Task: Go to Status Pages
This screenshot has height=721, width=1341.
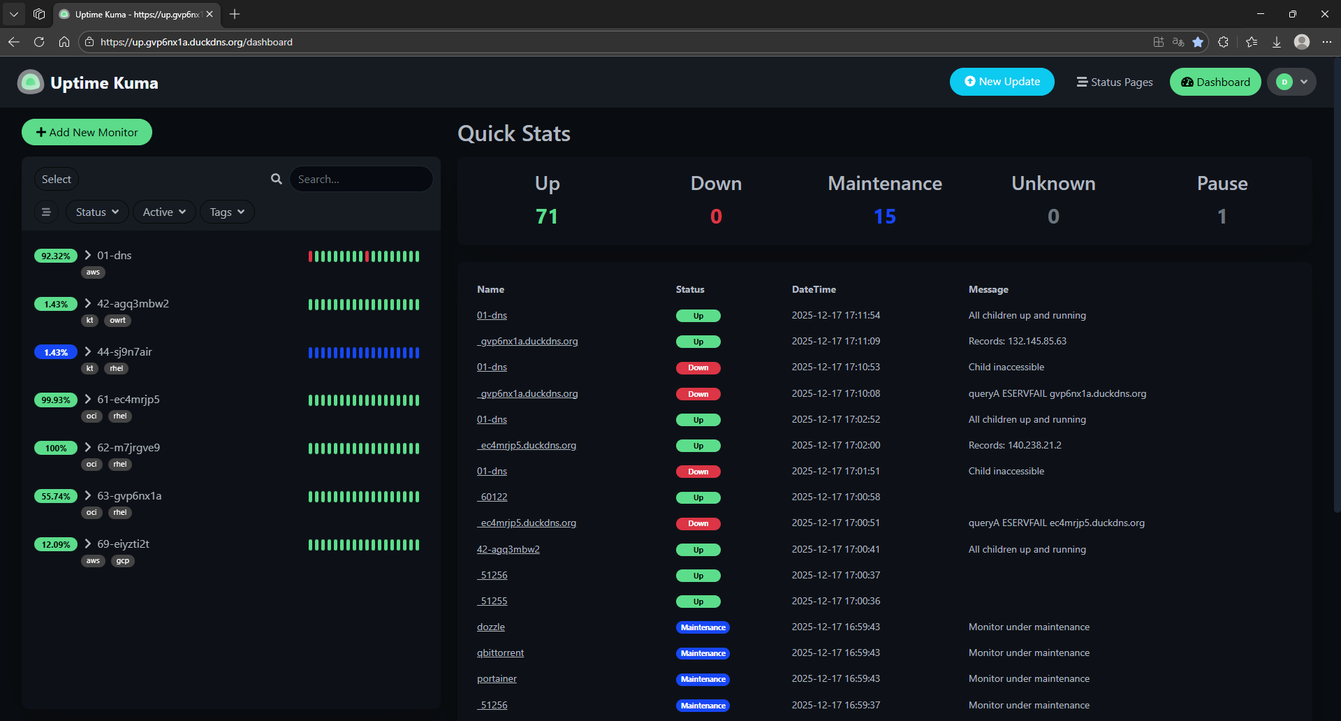Action: pos(1115,82)
